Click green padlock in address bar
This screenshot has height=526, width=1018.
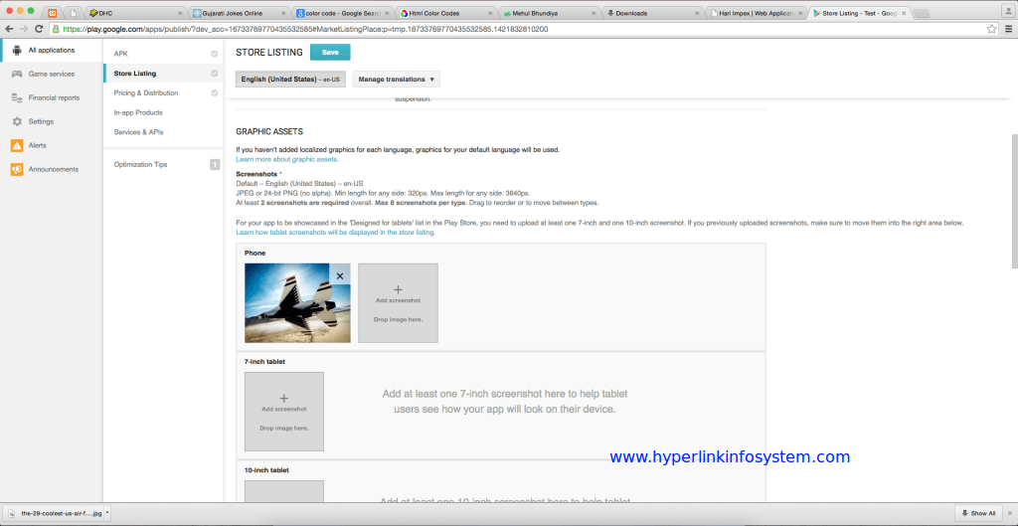[56, 29]
